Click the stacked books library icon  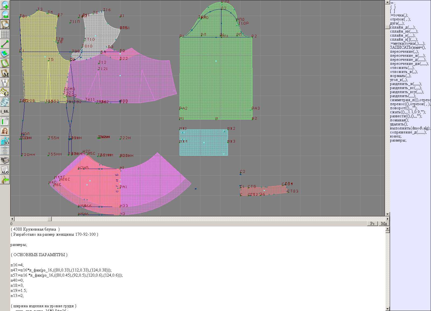[x=5, y=160]
